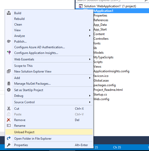This screenshot has height=151, width=149.
Task: Choose Unload Project
Action: [49, 132]
